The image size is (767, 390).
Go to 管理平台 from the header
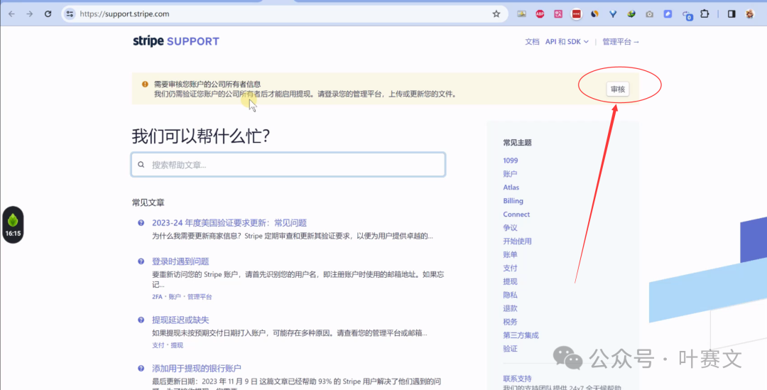621,42
